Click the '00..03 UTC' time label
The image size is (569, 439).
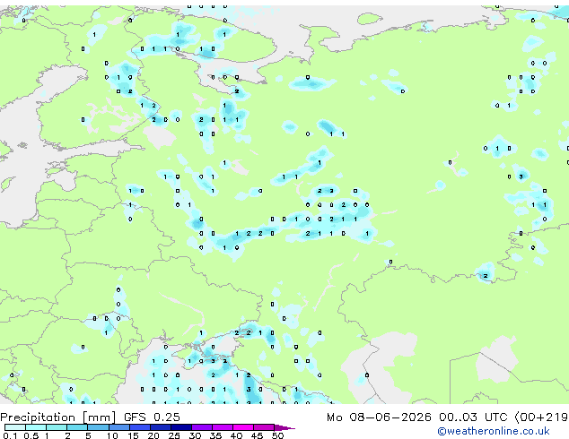(x=473, y=417)
